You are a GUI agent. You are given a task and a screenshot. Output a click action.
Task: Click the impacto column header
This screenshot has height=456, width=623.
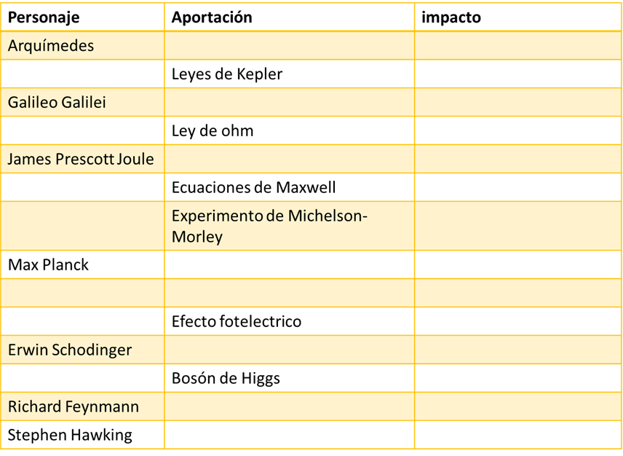click(451, 17)
